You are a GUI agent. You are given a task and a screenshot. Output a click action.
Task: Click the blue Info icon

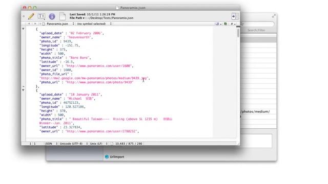coord(52,16)
